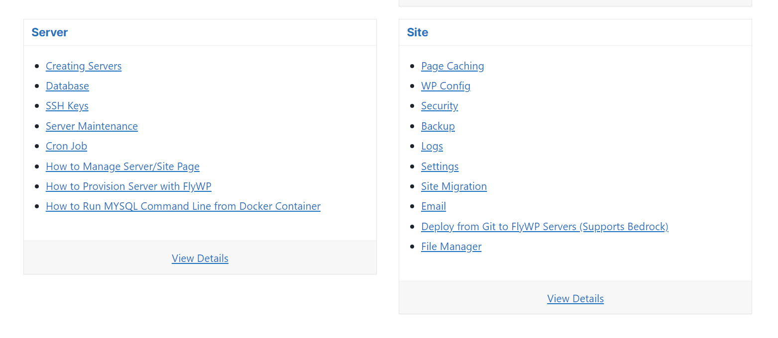Open Deploy from Git to FlyWP Servers
Screen dimensions: 778x338
545,227
